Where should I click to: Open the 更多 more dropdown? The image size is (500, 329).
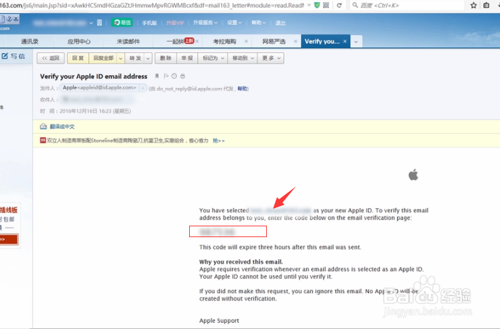(271, 58)
